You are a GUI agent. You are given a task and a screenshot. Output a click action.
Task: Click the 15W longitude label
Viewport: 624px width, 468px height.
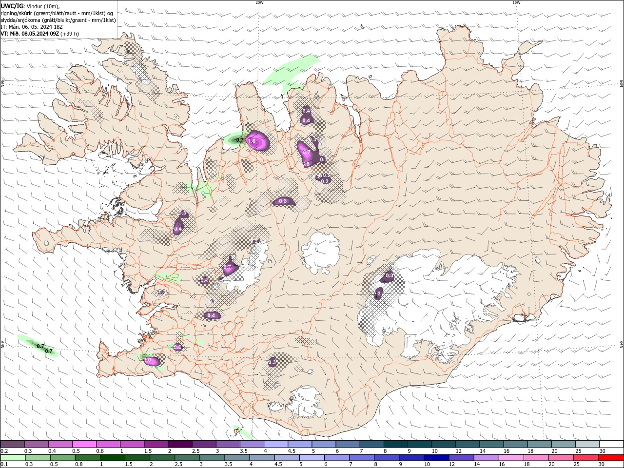(x=516, y=2)
